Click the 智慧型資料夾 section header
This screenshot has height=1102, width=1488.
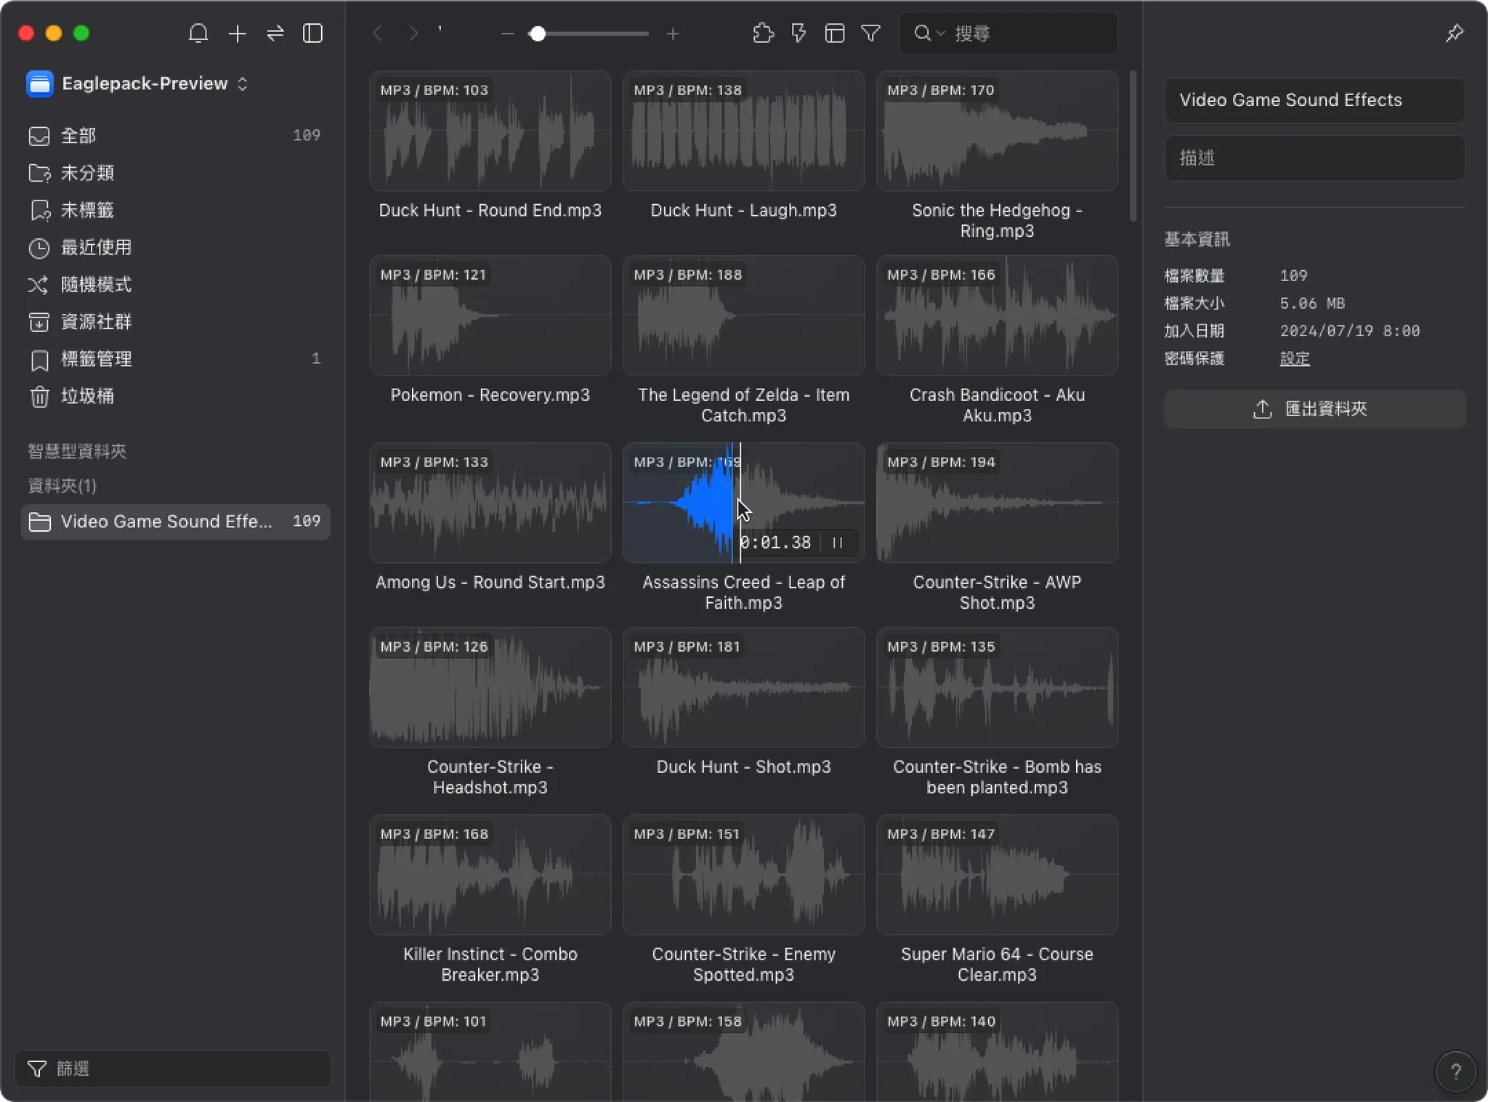[77, 451]
